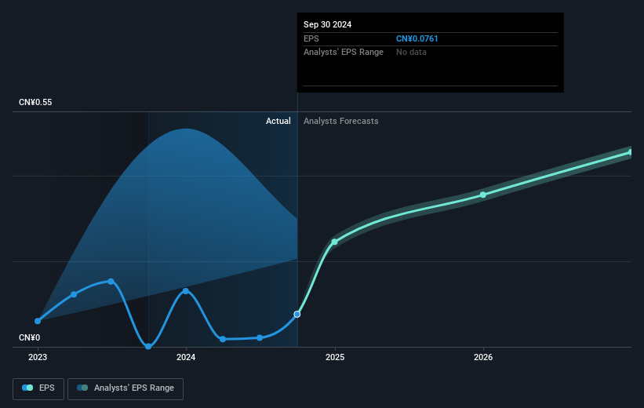Click the 2025 x-axis label
644x408 pixels.
click(x=335, y=357)
